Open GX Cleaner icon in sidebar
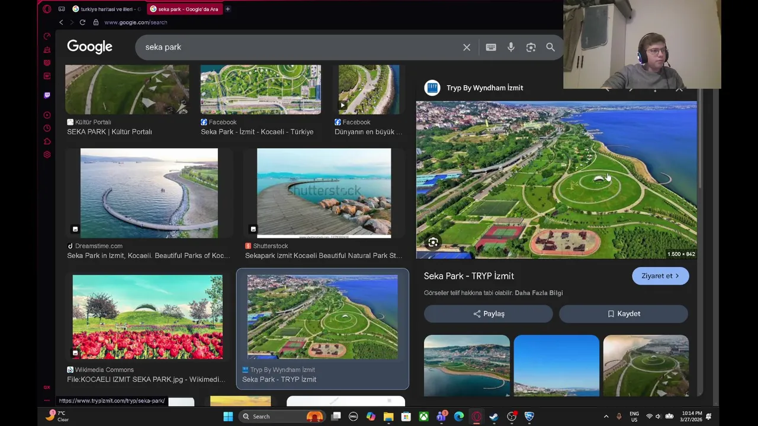Screen dimensions: 758x426 47,50
